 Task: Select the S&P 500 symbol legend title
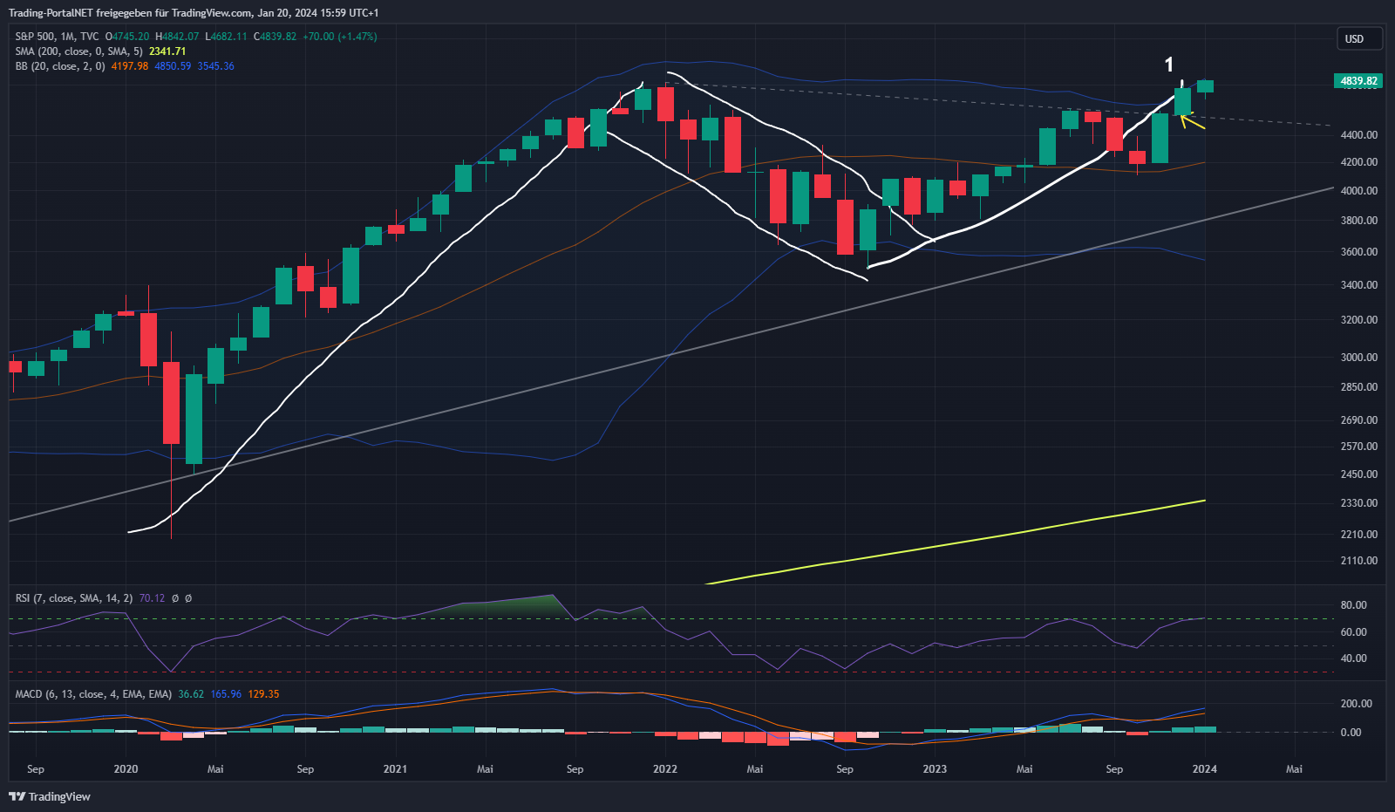pyautogui.click(x=56, y=37)
